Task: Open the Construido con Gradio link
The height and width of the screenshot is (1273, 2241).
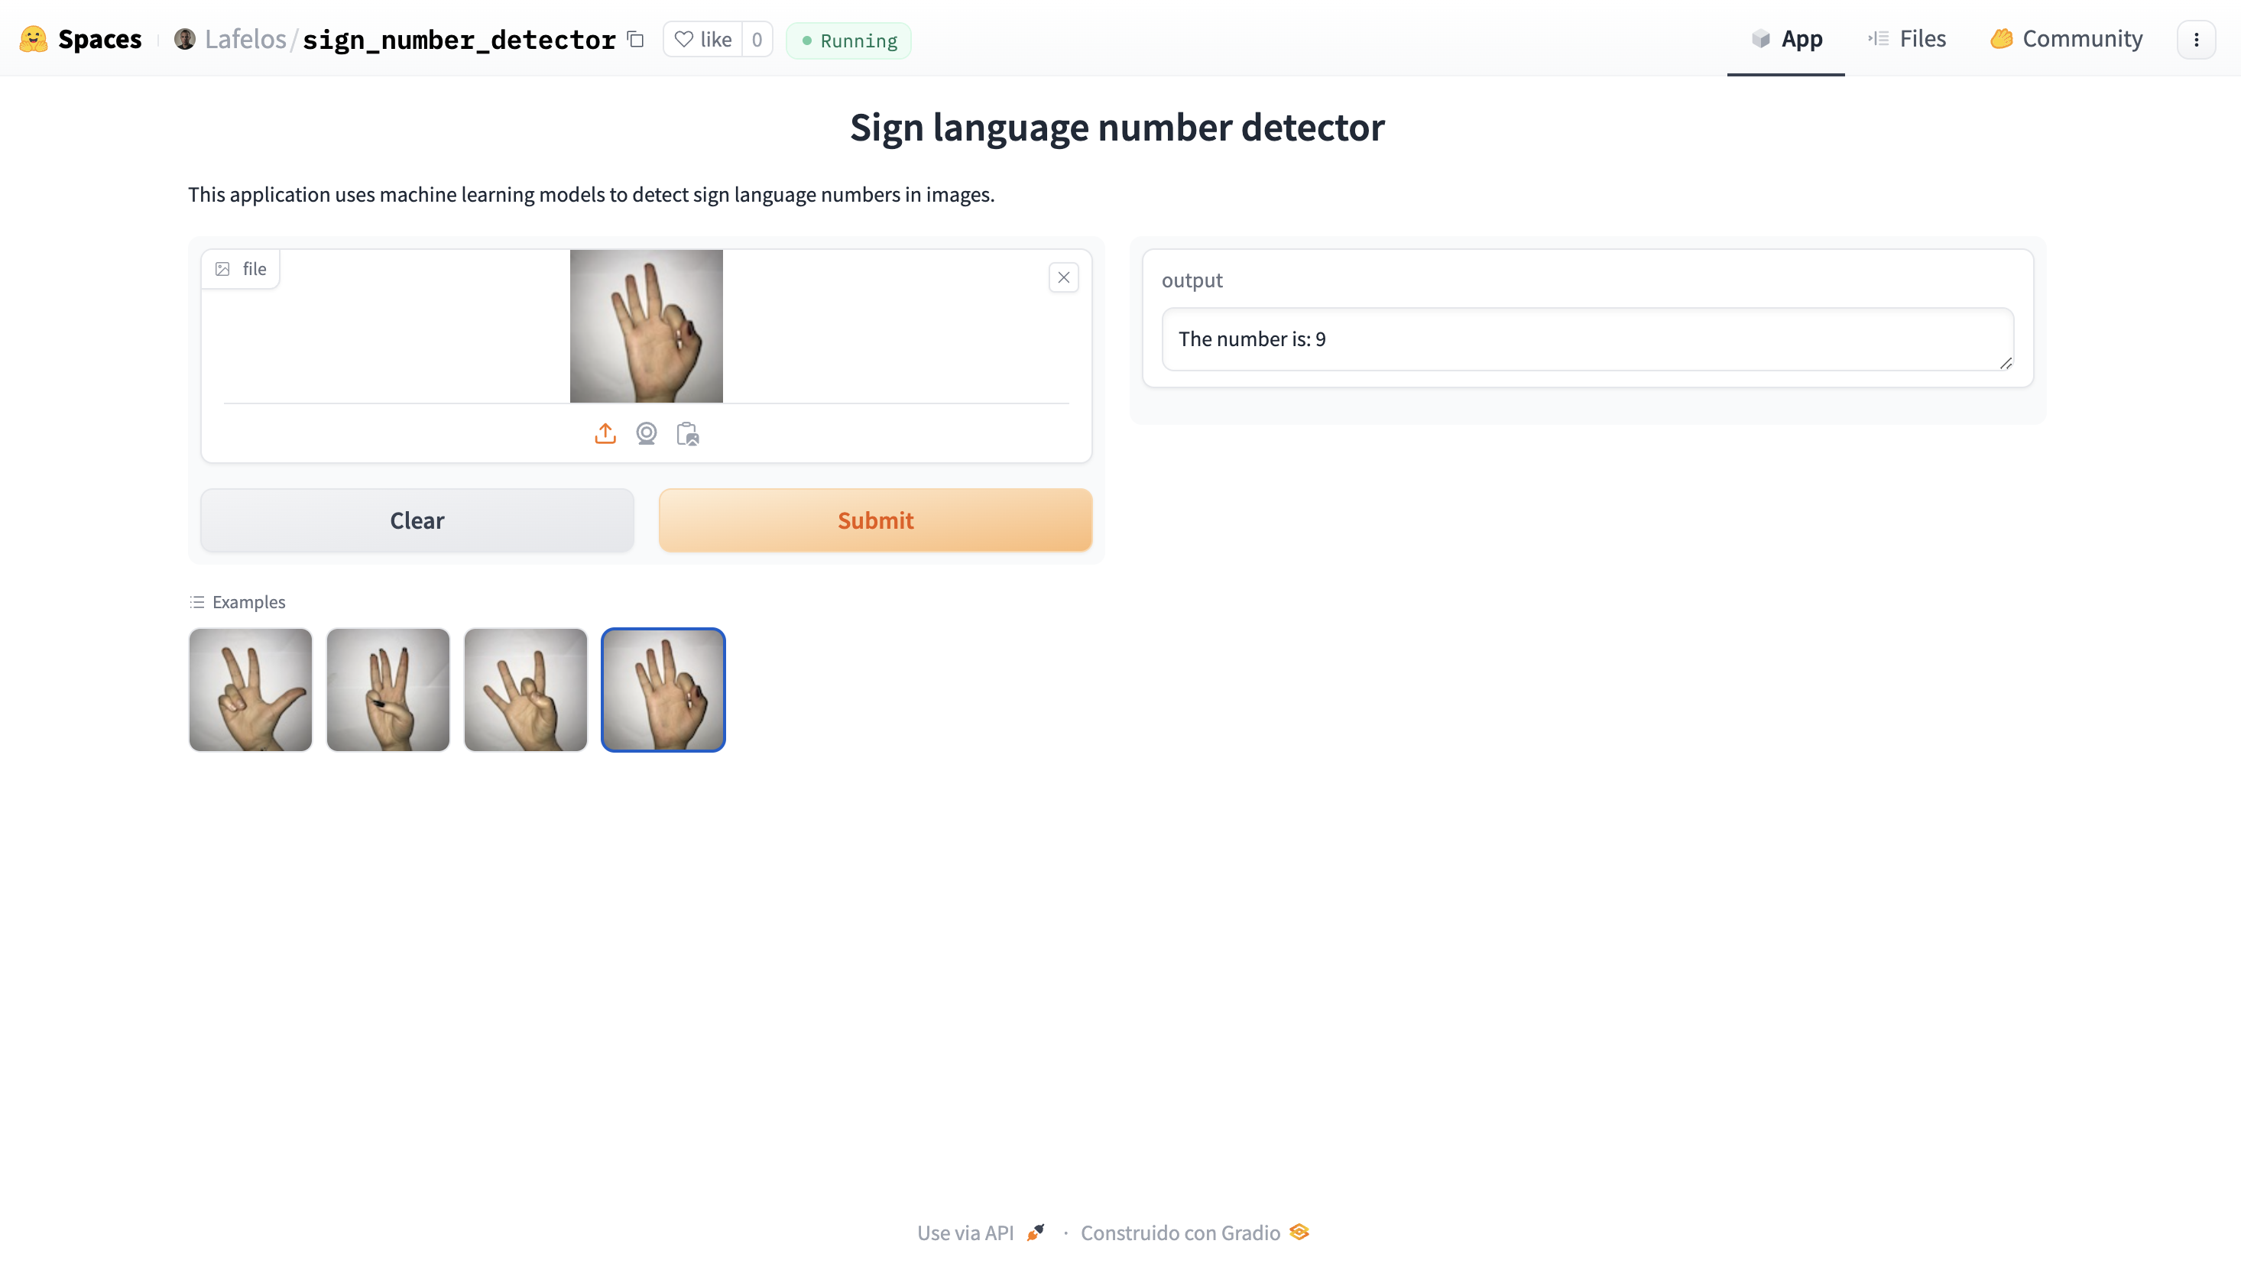Action: coord(1195,1233)
